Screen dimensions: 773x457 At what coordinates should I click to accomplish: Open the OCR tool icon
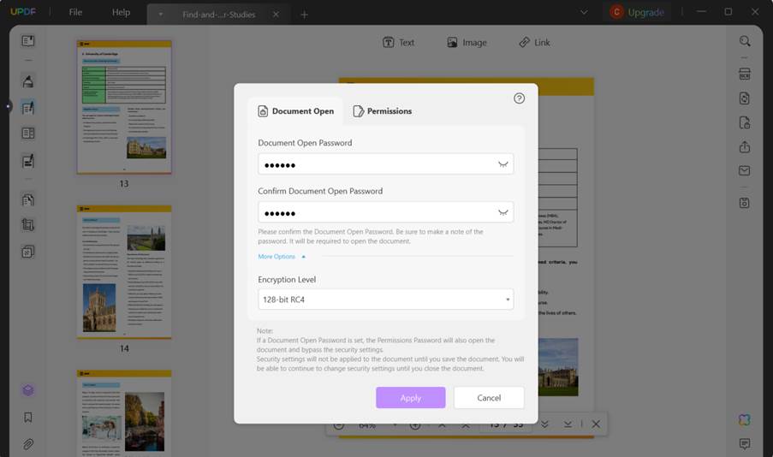(x=745, y=74)
